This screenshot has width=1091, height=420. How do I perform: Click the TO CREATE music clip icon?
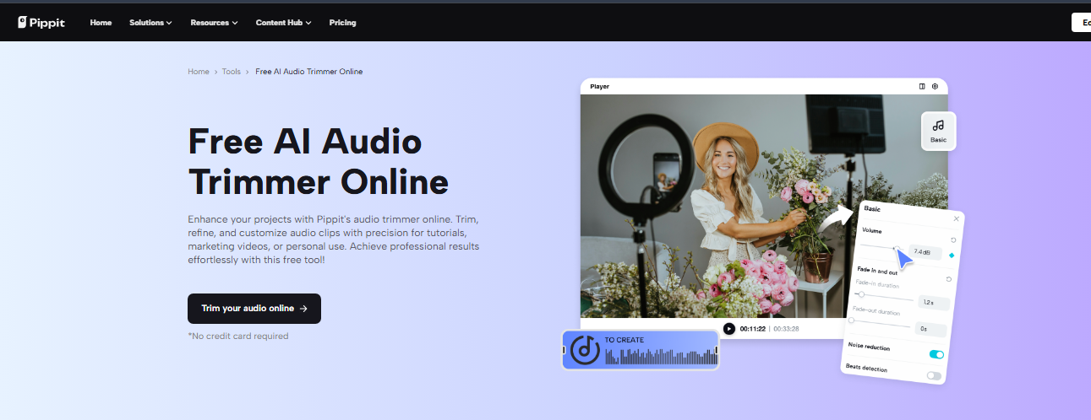tap(585, 349)
